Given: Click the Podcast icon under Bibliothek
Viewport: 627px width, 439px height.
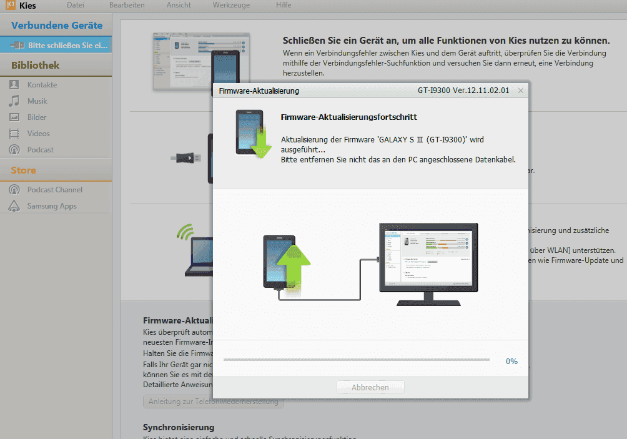Looking at the screenshot, I should coord(14,149).
